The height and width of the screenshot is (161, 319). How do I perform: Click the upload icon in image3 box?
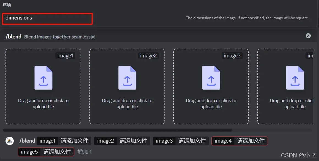(x=211, y=78)
